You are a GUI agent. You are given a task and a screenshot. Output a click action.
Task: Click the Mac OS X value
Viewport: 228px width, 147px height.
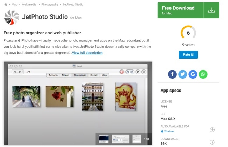click(x=168, y=119)
